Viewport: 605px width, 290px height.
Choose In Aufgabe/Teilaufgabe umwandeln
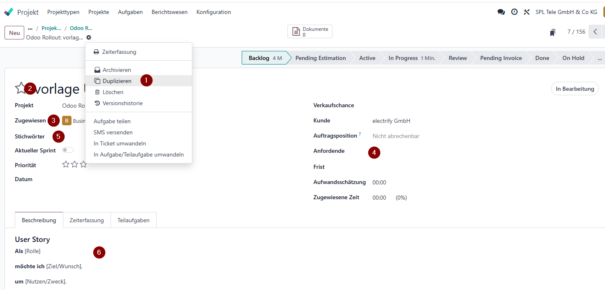139,154
